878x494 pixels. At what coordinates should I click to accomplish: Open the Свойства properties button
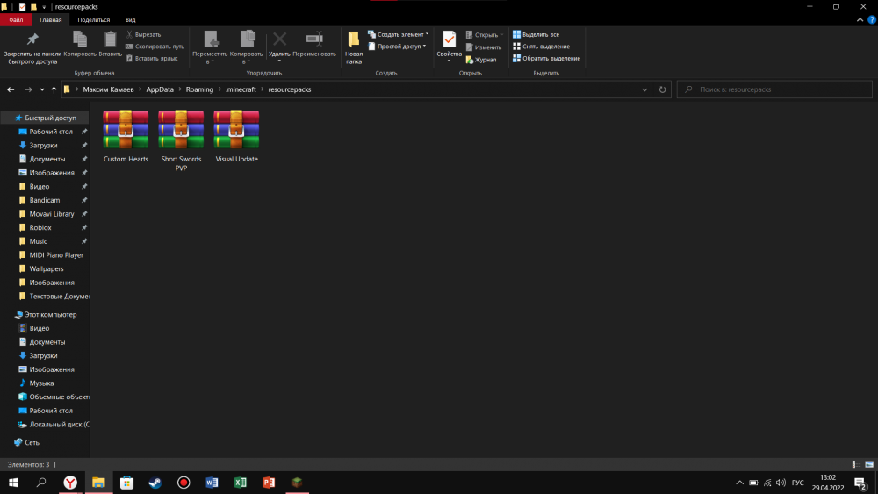(449, 46)
